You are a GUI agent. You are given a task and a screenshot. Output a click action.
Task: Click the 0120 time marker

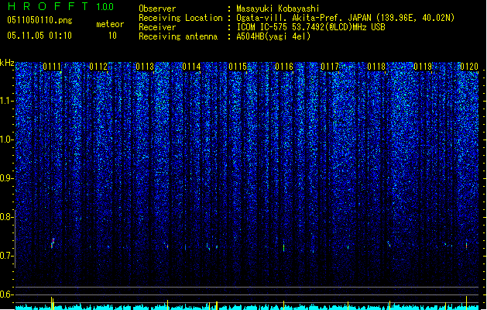(469, 67)
